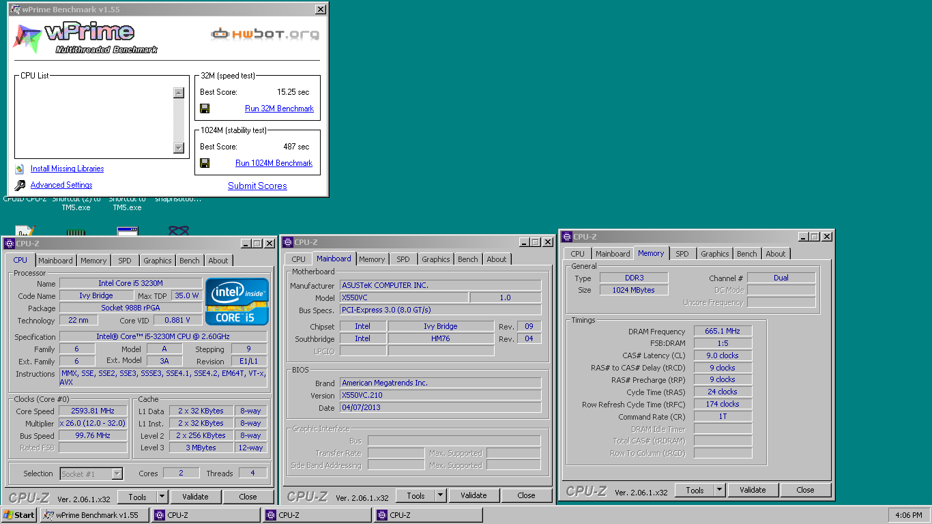The width and height of the screenshot is (932, 524).
Task: Click the 1024M best score '487 sec'
Action: pos(296,147)
